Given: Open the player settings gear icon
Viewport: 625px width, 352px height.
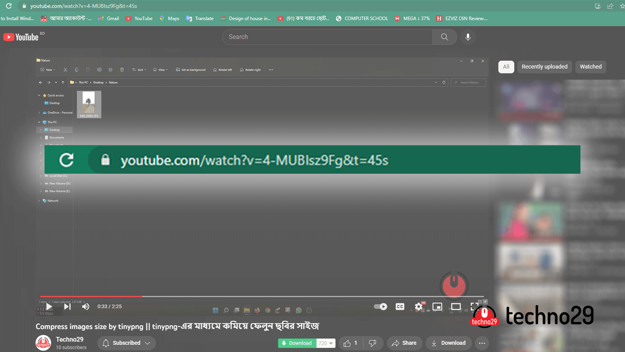Looking at the screenshot, I should pyautogui.click(x=419, y=306).
